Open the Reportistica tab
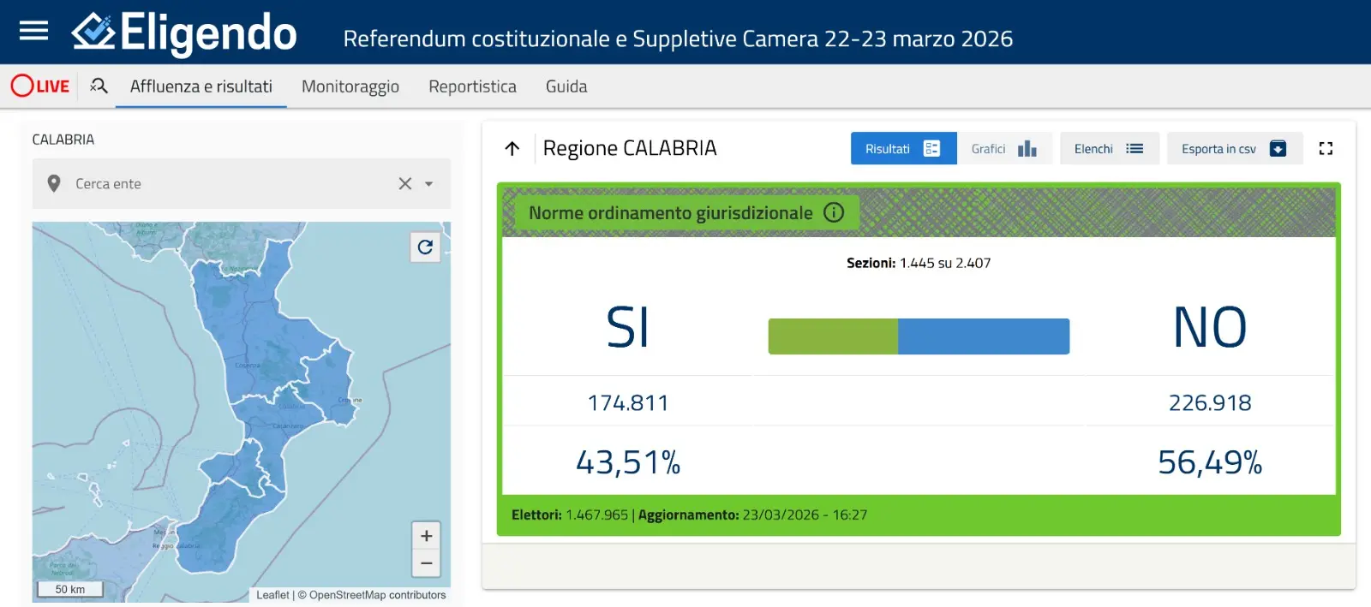1371x607 pixels. coord(472,86)
